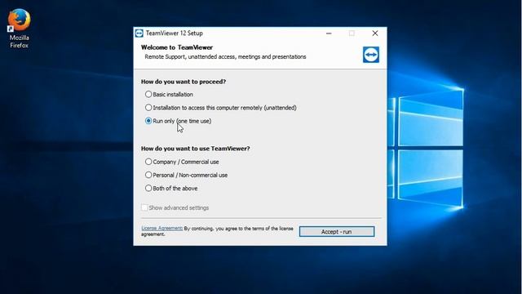Open Mozilla Firefox desktop shortcut
522x294 pixels.
[x=19, y=29]
